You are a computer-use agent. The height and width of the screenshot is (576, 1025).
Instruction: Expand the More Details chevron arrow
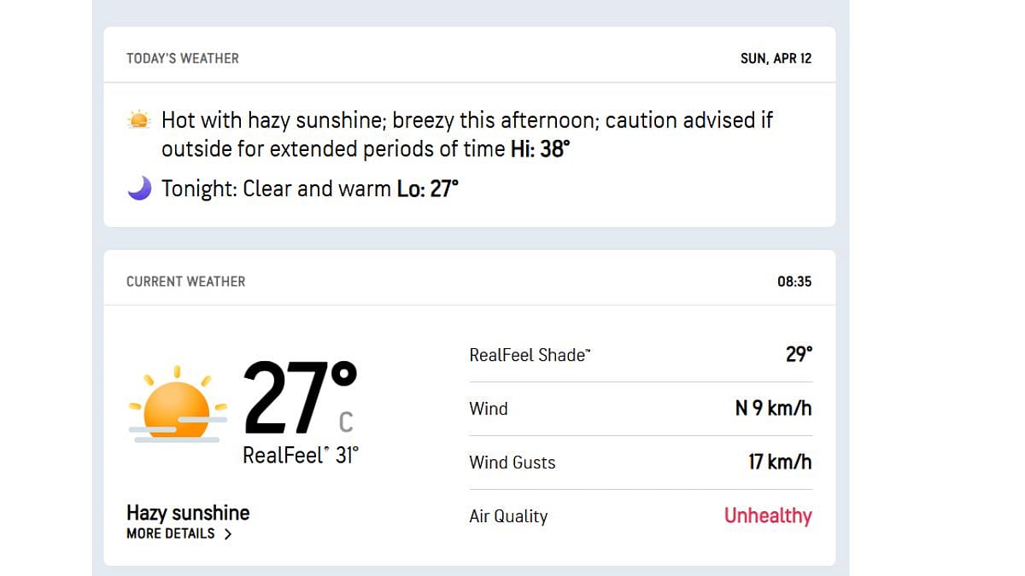point(228,534)
